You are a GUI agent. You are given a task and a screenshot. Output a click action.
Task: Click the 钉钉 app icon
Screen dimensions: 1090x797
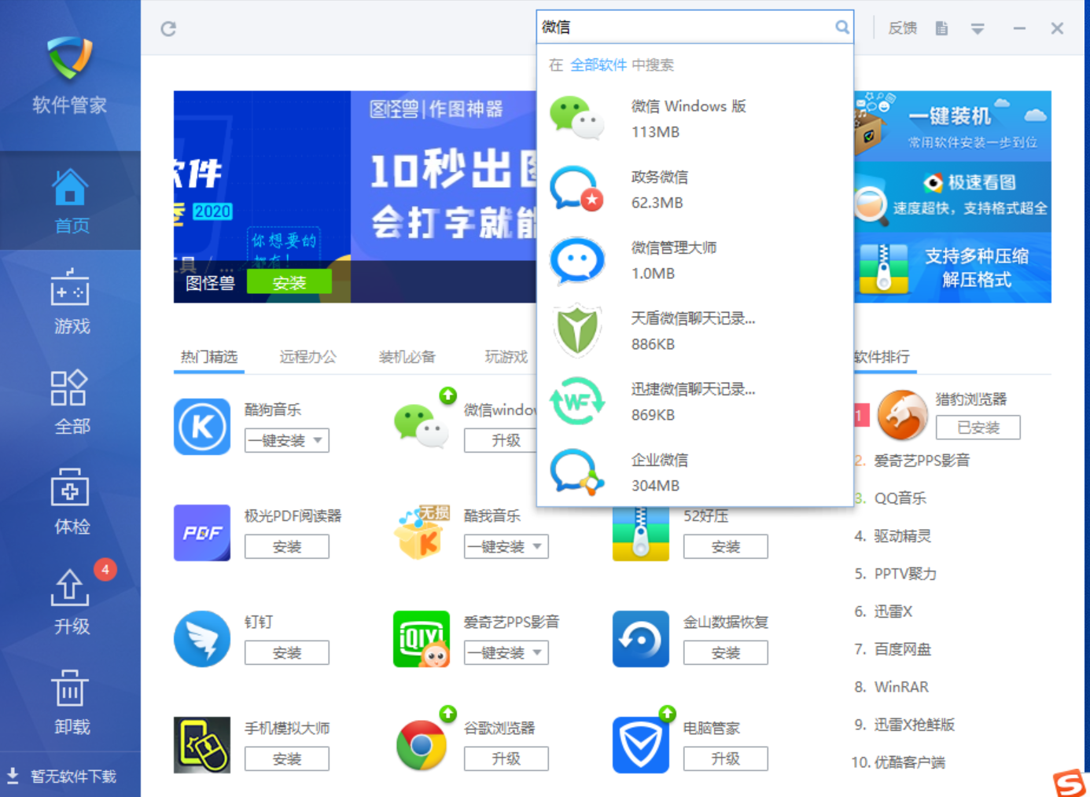click(x=202, y=639)
